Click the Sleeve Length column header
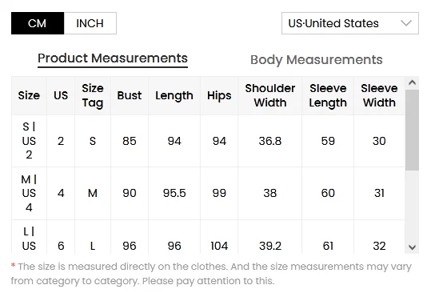435x297 pixels. point(328,95)
